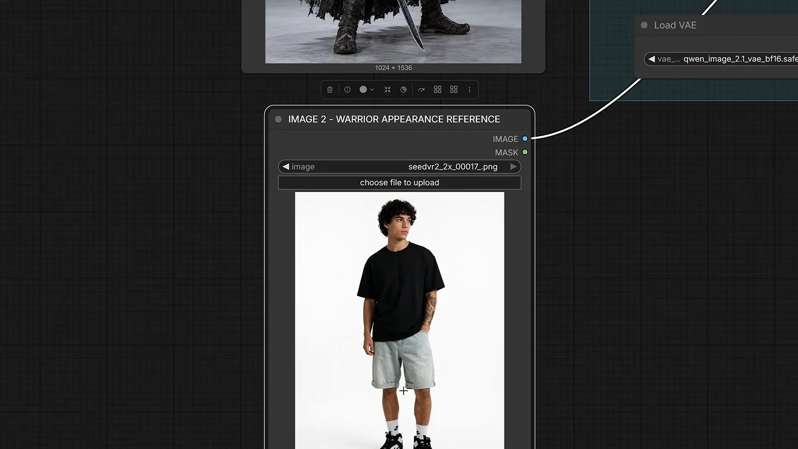This screenshot has width=798, height=449.
Task: Select the IMAGE 2 - WARRIOR APPEARANCE REFERENCE title
Action: pyautogui.click(x=394, y=119)
